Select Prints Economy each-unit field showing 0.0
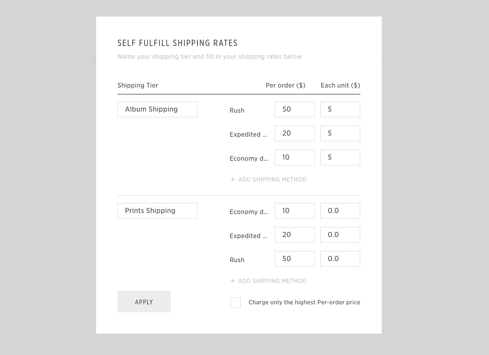 pos(340,211)
